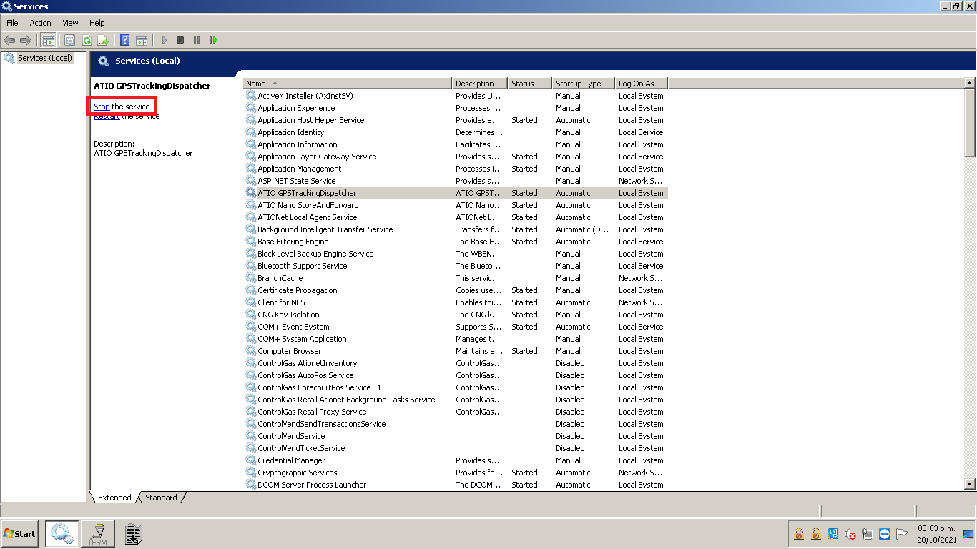
Task: Sort by the Startup Type column header
Action: (x=584, y=84)
